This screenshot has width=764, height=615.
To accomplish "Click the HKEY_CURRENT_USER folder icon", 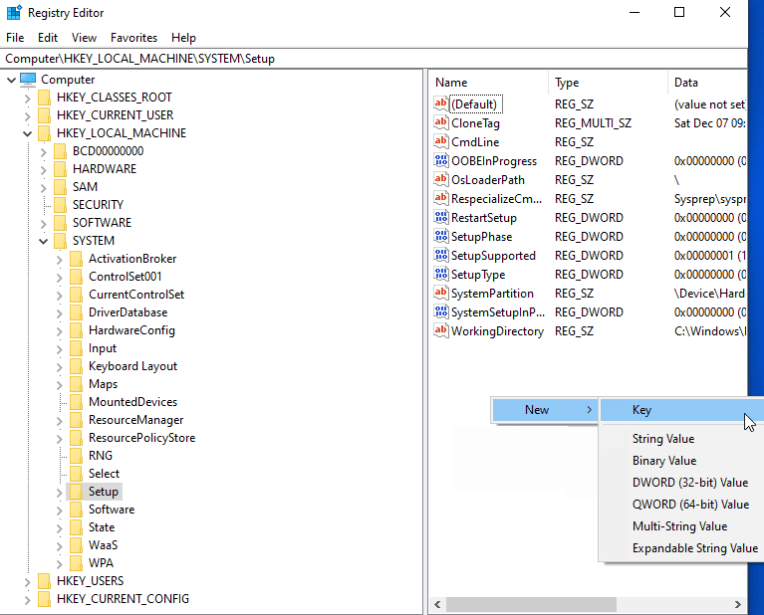I will (45, 115).
